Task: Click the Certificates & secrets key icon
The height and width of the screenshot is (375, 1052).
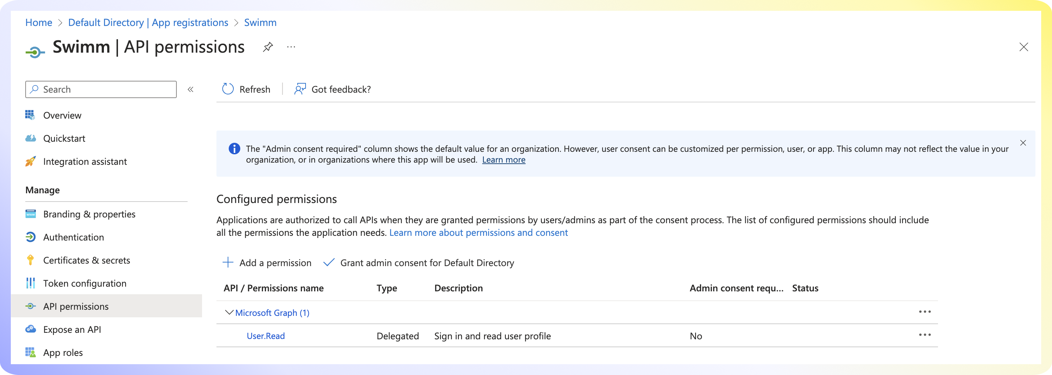Action: point(31,260)
